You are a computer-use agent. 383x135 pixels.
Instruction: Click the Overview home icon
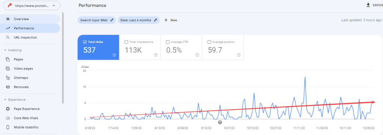point(8,19)
